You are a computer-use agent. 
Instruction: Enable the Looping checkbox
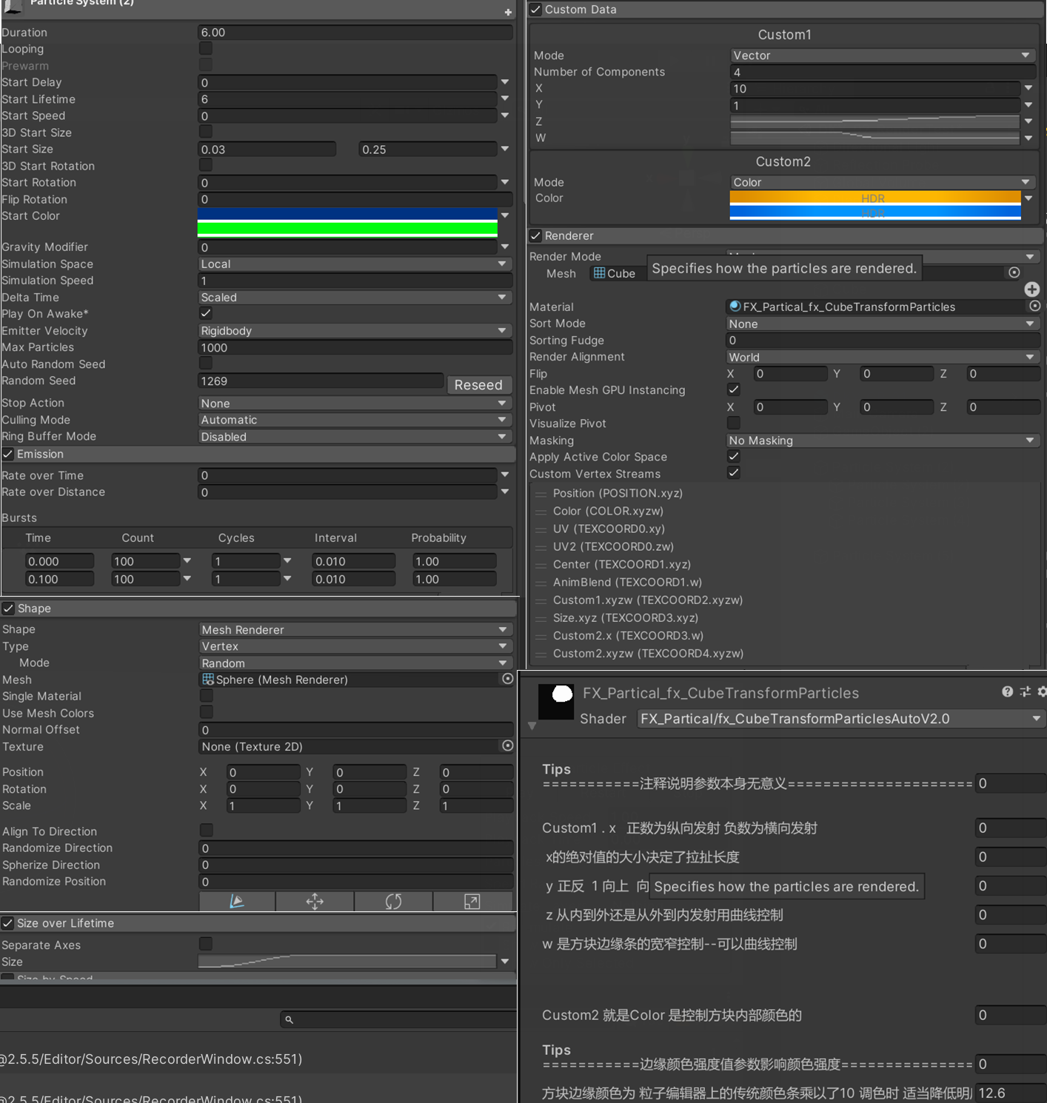pos(205,48)
